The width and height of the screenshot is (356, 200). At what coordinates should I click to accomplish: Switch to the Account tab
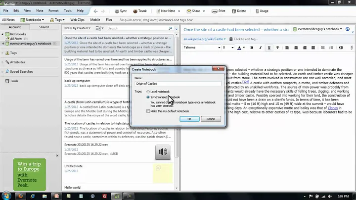15,27
